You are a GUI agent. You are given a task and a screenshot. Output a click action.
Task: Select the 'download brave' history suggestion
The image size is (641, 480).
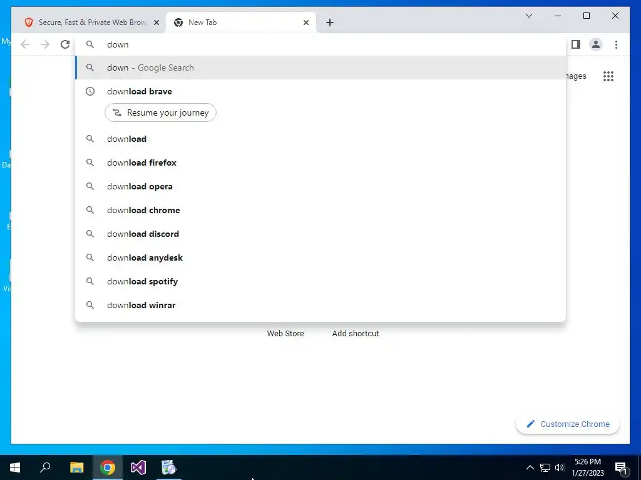pyautogui.click(x=321, y=91)
